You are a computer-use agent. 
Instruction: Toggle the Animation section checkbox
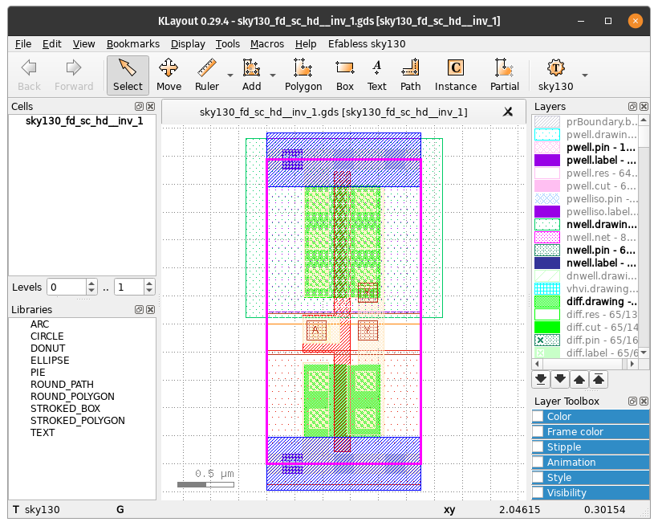click(x=538, y=462)
